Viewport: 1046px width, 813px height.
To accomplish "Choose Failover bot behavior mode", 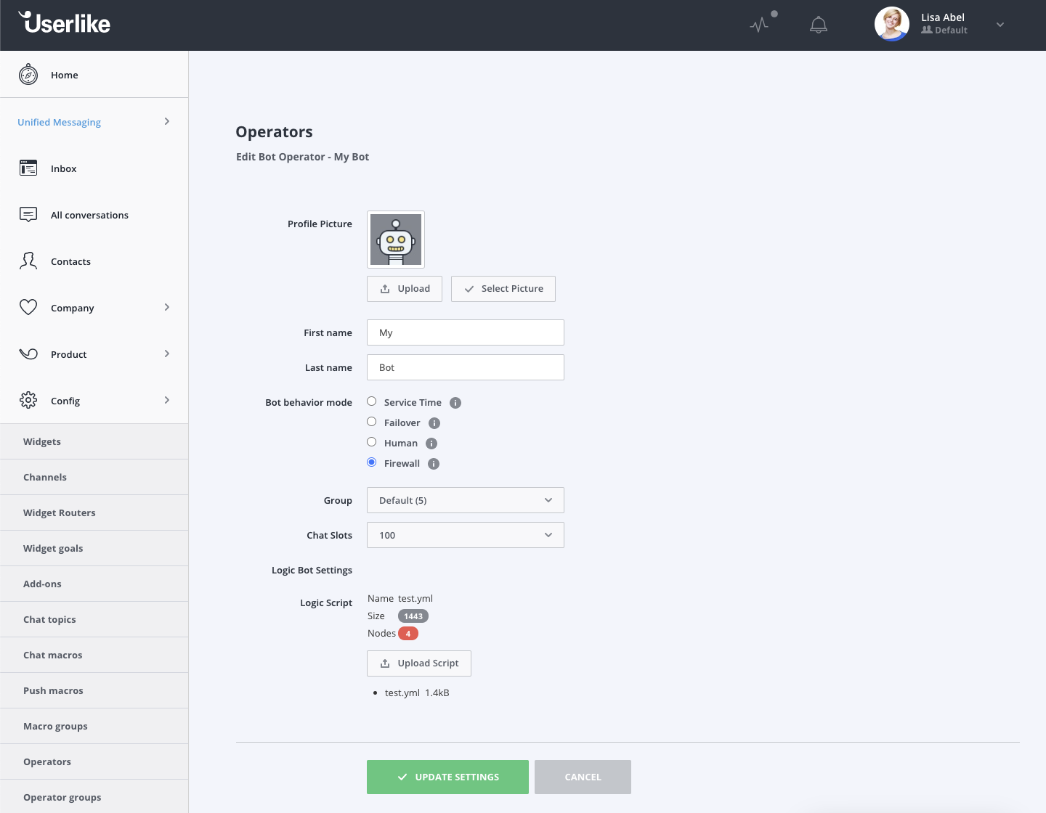I will click(x=372, y=422).
